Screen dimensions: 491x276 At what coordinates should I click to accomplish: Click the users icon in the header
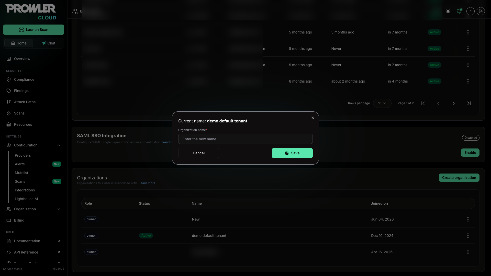click(x=75, y=11)
